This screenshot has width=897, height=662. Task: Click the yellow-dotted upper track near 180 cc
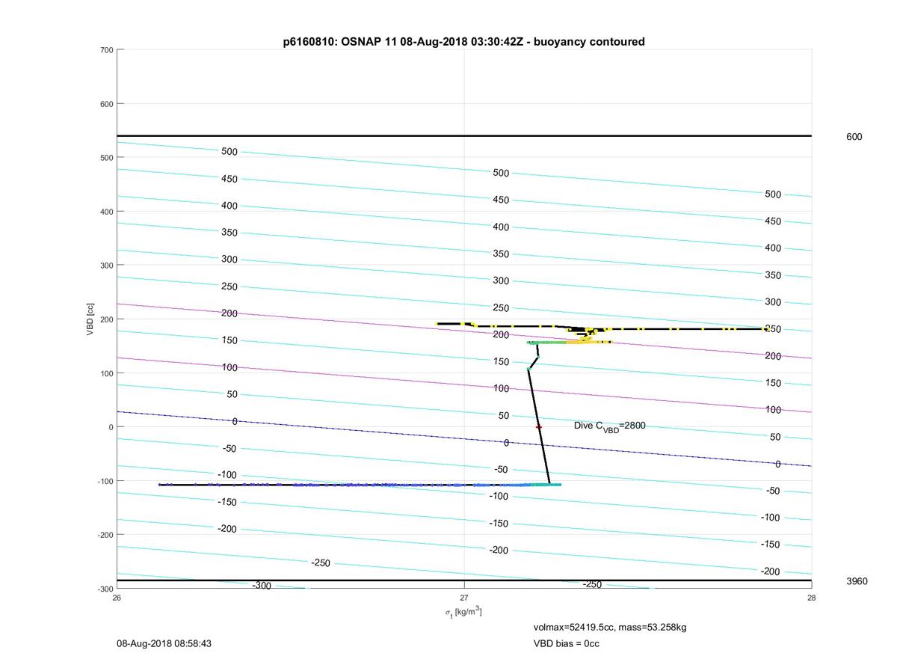(602, 327)
